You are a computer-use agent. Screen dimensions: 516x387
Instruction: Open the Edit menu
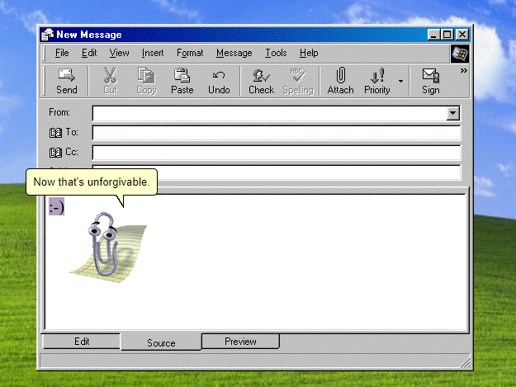point(89,53)
